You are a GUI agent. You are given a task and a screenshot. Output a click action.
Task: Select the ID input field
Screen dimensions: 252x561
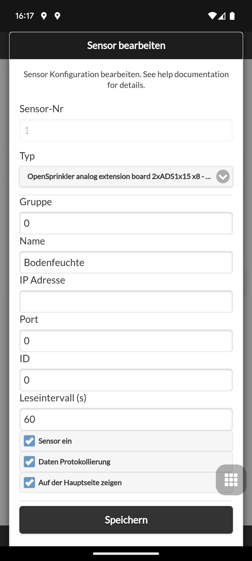coord(126,380)
